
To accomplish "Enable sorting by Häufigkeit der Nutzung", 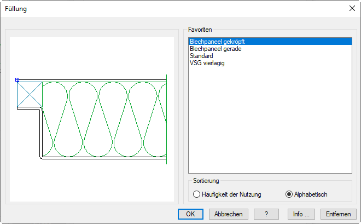I will pos(197,194).
